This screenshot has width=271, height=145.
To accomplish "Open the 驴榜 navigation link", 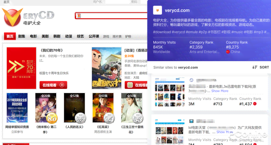I will (128, 37).
